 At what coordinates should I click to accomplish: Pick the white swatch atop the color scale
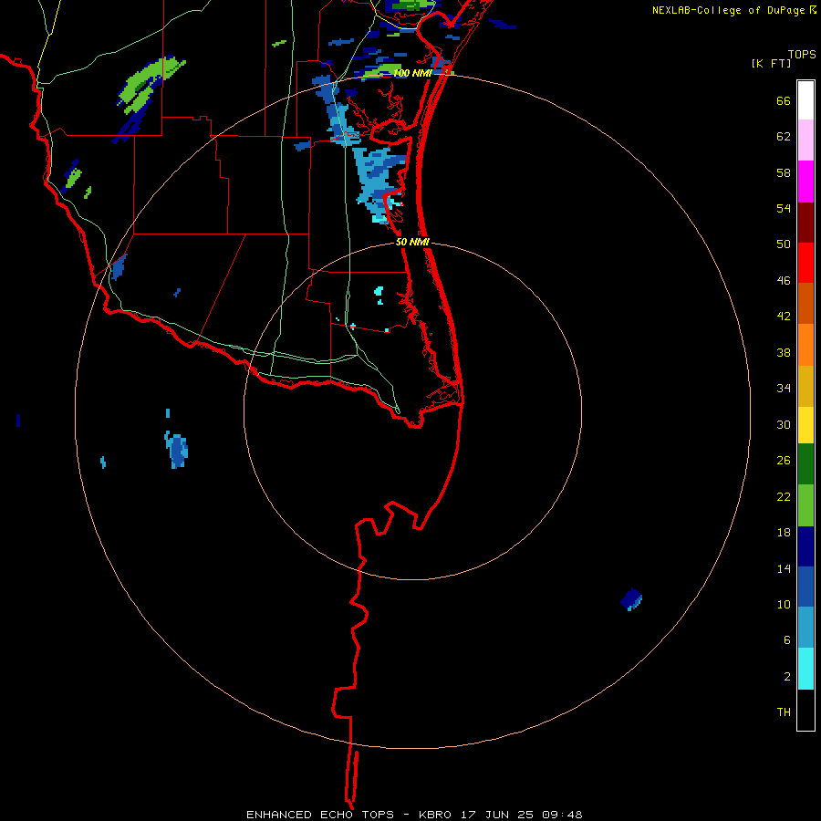tap(805, 100)
